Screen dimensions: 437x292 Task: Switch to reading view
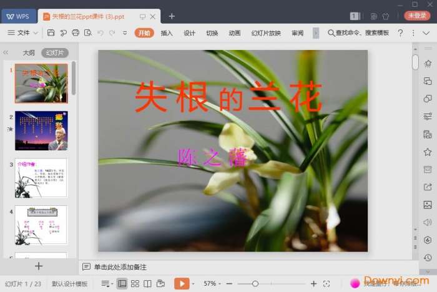(x=147, y=284)
